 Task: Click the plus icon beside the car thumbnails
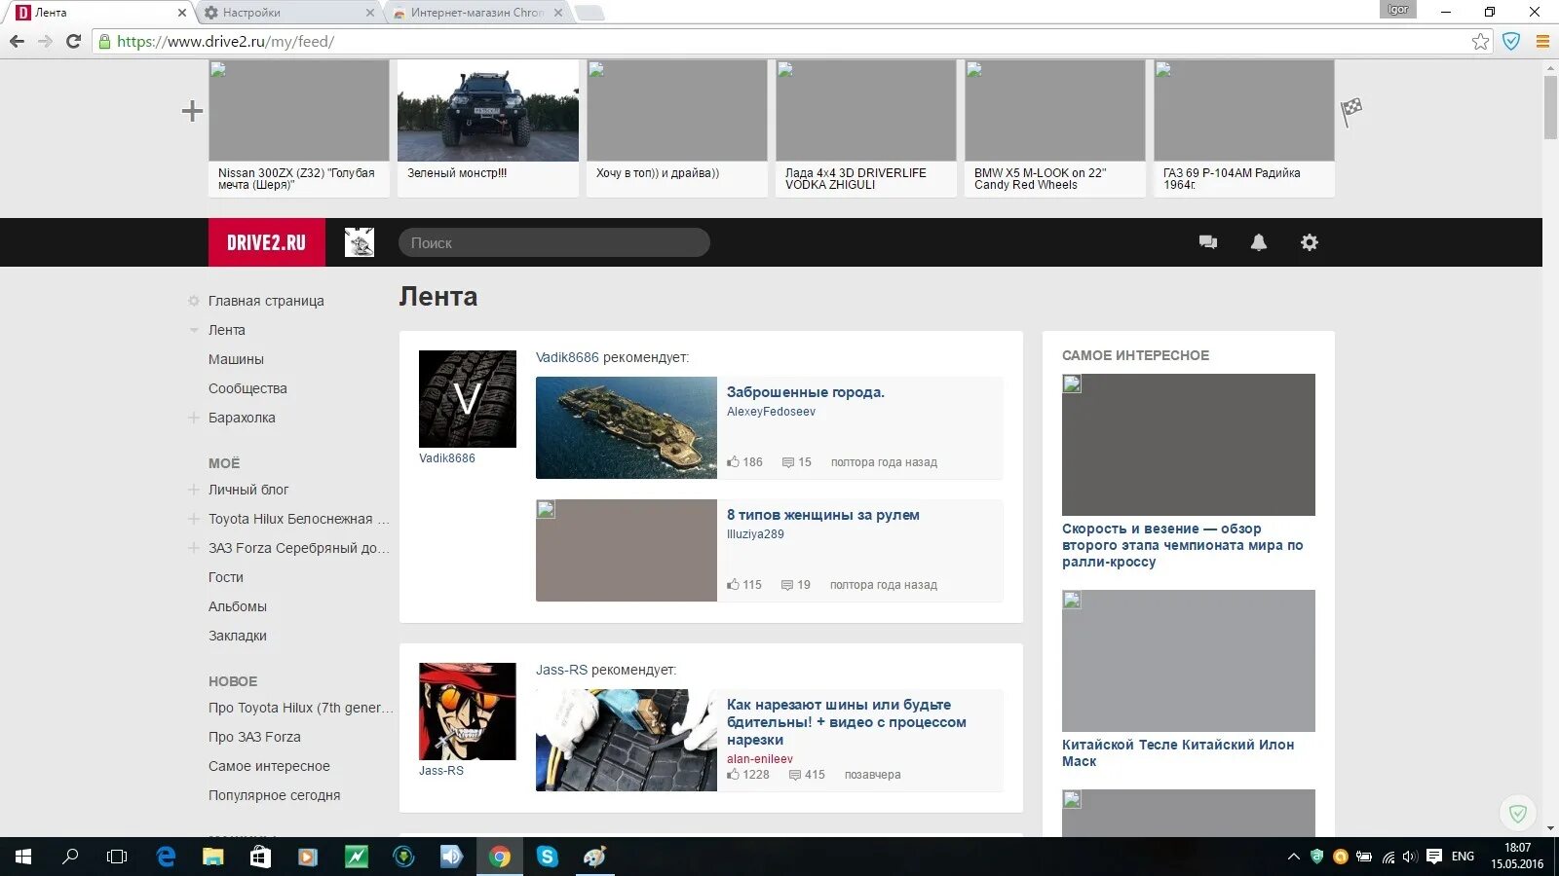192,111
